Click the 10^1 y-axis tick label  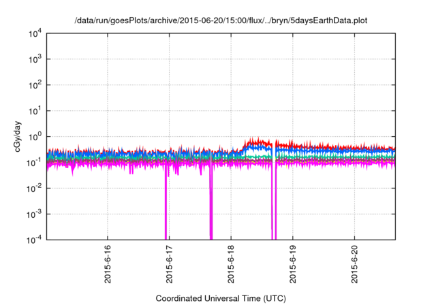pyautogui.click(x=35, y=111)
